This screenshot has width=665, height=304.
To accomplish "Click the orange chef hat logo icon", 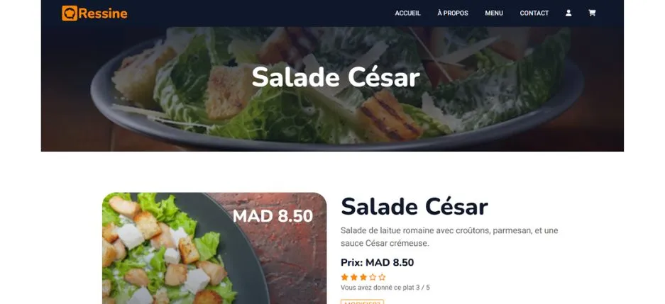I will pos(70,13).
